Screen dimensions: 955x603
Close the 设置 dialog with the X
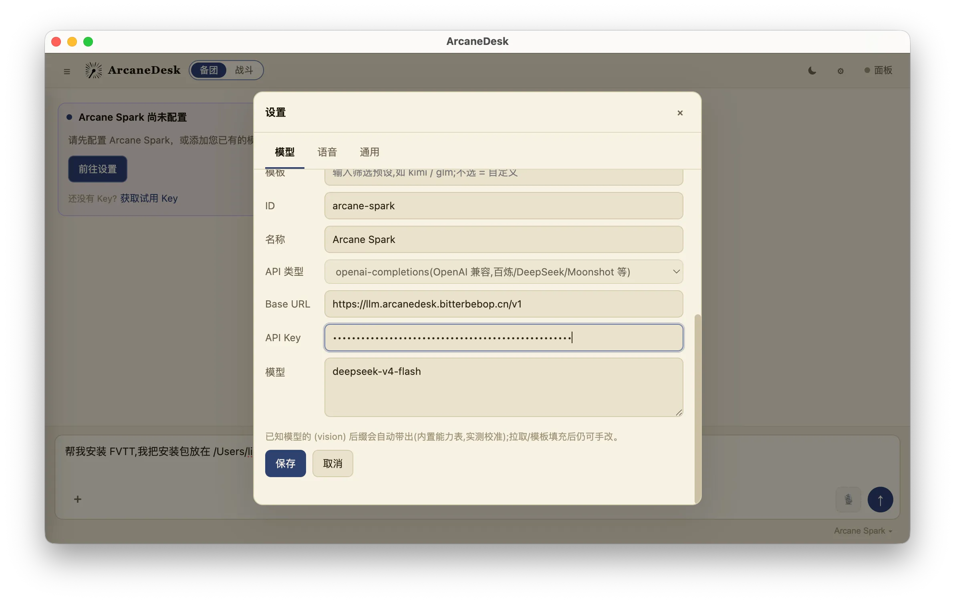click(x=680, y=113)
